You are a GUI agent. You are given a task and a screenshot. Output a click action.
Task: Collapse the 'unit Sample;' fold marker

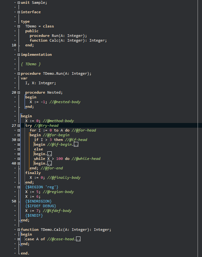(x=19, y=3)
